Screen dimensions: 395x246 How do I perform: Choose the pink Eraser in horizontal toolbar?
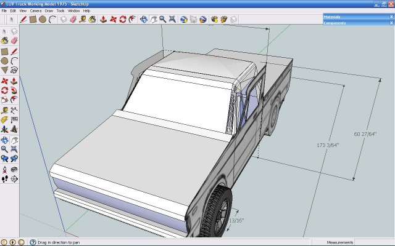pyautogui.click(x=73, y=19)
